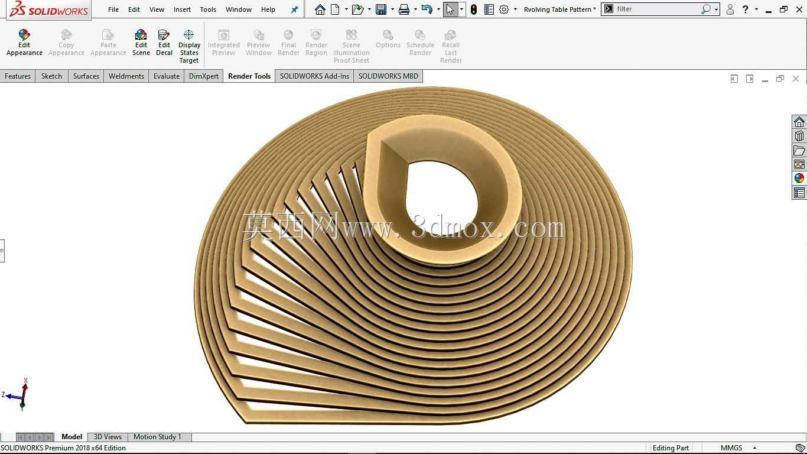
Task: Open the Edit Decal tool
Action: point(164,43)
